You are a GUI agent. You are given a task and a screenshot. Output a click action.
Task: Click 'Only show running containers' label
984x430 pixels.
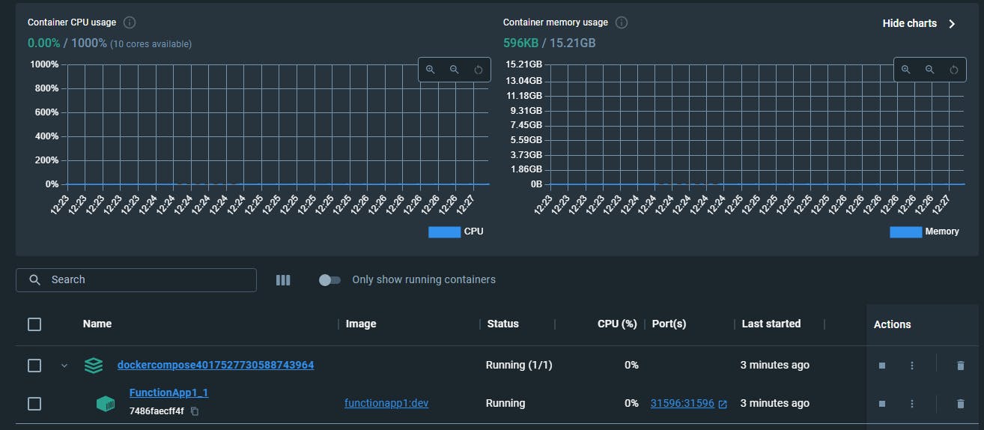pos(424,279)
